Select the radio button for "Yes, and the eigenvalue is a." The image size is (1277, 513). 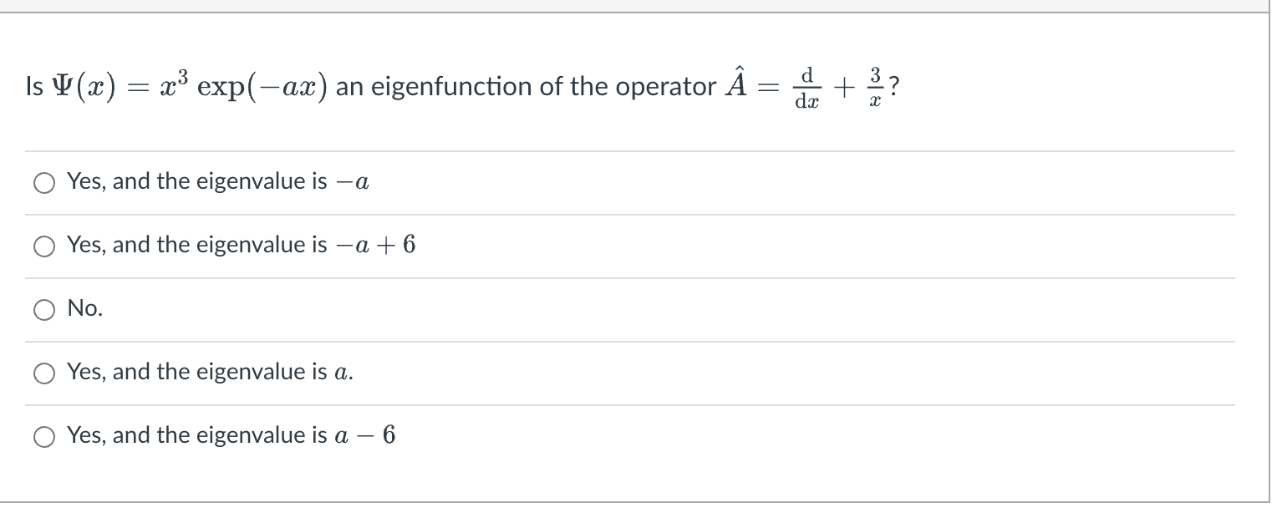44,373
